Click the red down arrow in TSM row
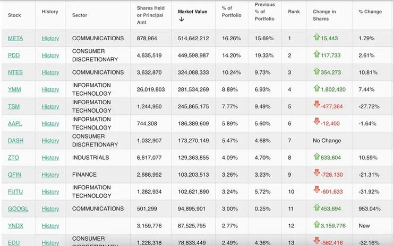Screen dimensions: 393x246 click(317, 106)
